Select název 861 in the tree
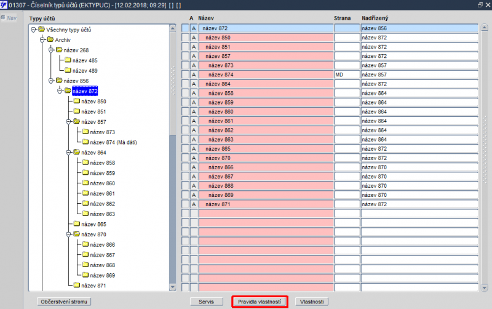This screenshot has width=492, height=309. click(x=102, y=193)
